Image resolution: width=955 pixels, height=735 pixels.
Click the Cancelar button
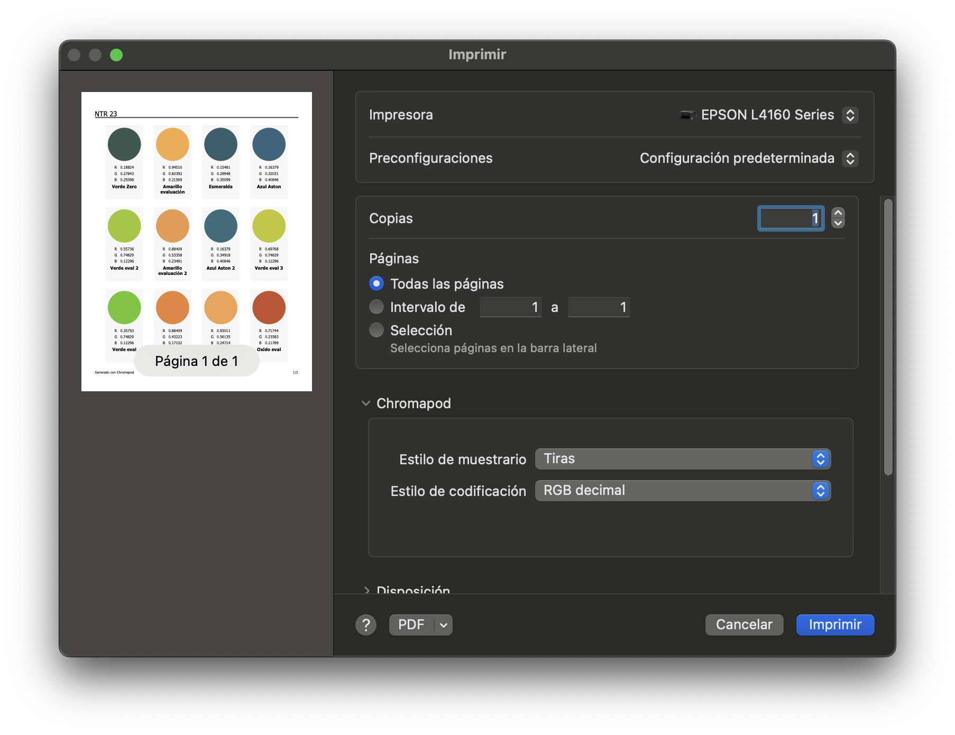click(743, 625)
